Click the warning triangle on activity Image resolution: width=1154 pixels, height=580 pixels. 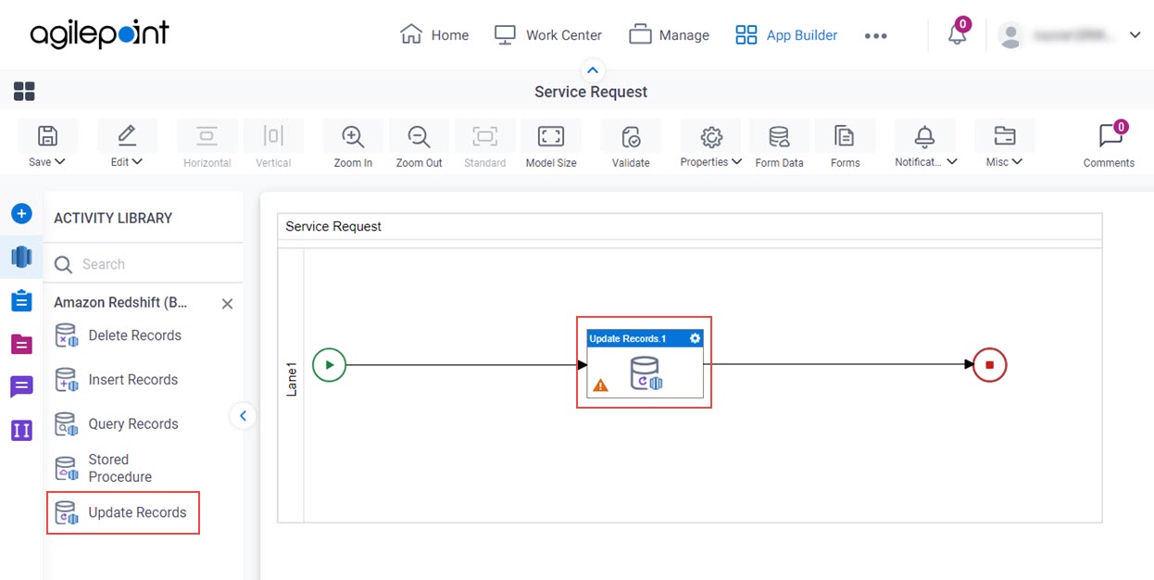point(600,385)
